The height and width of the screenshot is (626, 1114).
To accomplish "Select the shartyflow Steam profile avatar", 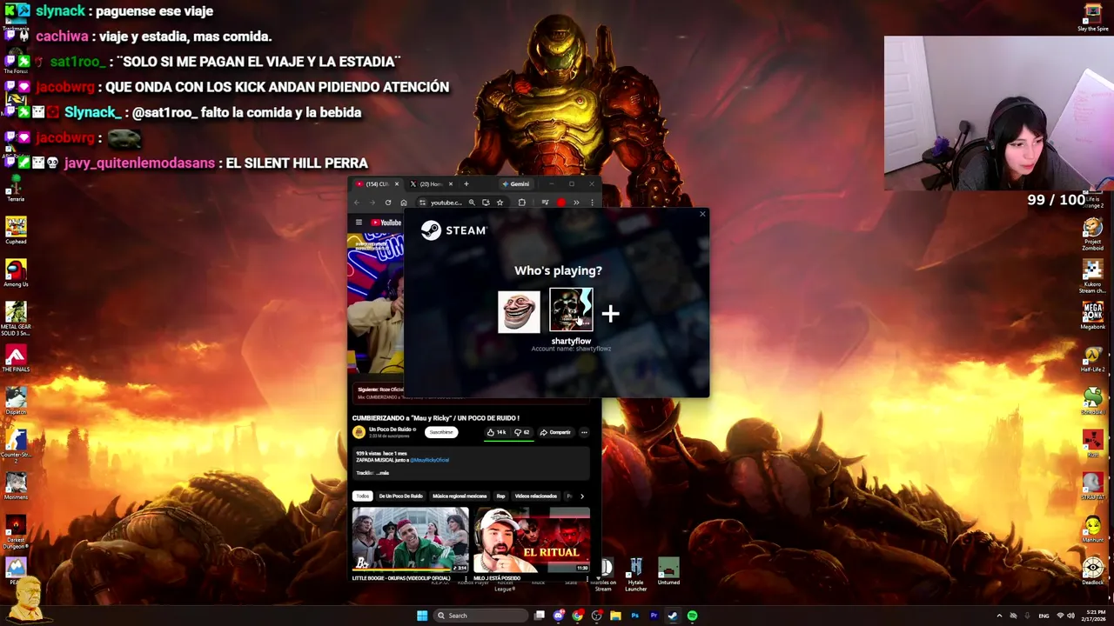I will pos(571,310).
